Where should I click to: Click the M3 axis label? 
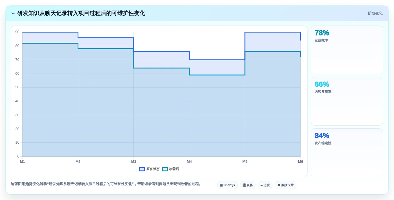(133, 162)
